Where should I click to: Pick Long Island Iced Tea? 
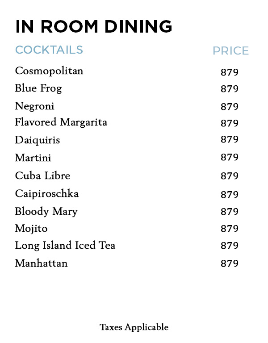click(65, 246)
